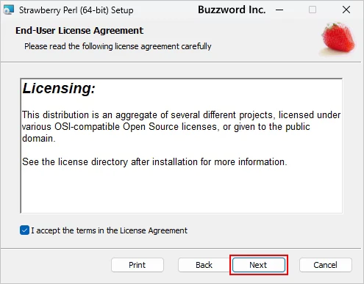This screenshot has height=284, width=364.
Task: Click the installer icon in the title bar
Action: click(x=9, y=10)
